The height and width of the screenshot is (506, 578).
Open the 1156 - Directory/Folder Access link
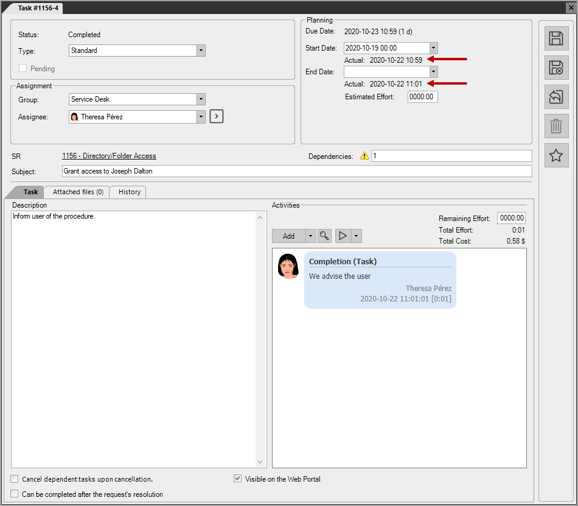(x=109, y=156)
